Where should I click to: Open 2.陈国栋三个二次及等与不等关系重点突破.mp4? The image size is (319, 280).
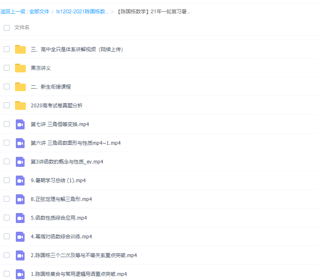84,255
